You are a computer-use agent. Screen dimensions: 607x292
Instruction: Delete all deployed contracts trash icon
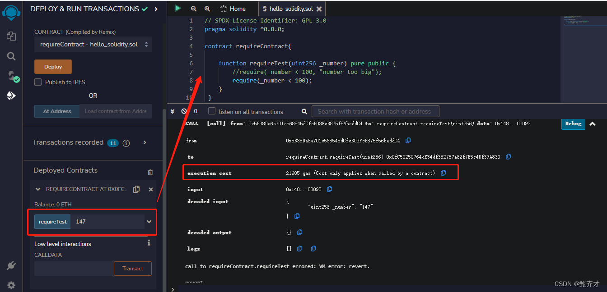(150, 172)
